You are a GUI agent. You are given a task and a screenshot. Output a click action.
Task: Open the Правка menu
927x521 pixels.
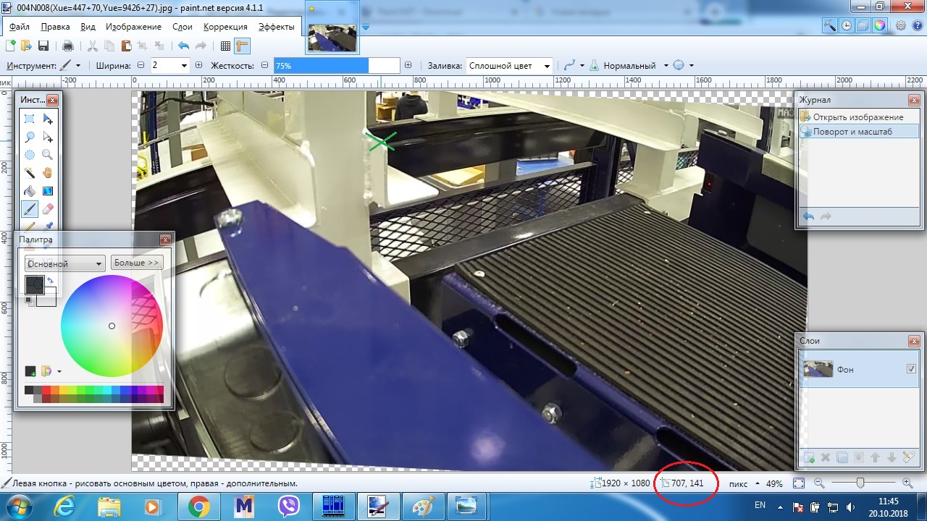point(55,27)
